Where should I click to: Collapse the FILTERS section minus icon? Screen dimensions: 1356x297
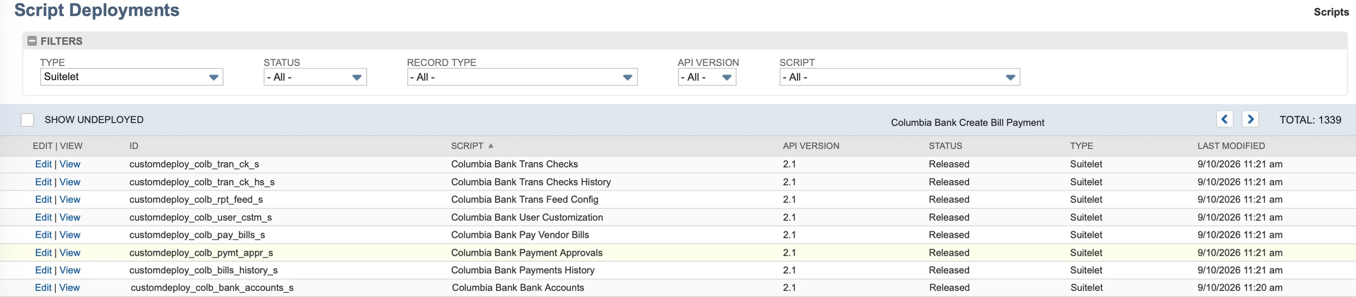[32, 41]
